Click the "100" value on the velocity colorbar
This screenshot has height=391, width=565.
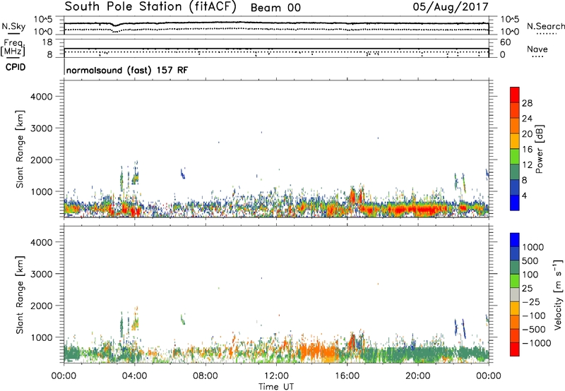coord(530,275)
